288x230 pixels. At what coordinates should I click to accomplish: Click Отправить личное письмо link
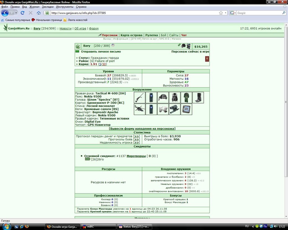[x=101, y=52]
